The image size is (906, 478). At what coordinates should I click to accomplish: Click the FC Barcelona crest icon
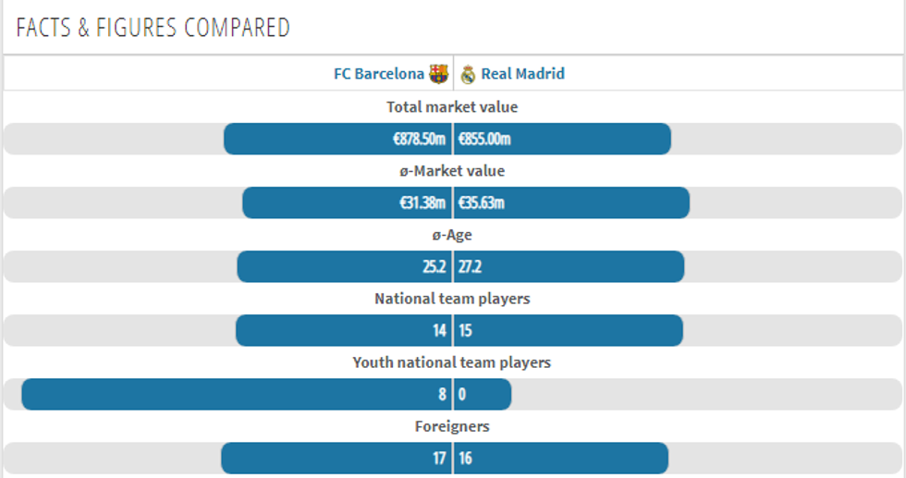pos(439,74)
